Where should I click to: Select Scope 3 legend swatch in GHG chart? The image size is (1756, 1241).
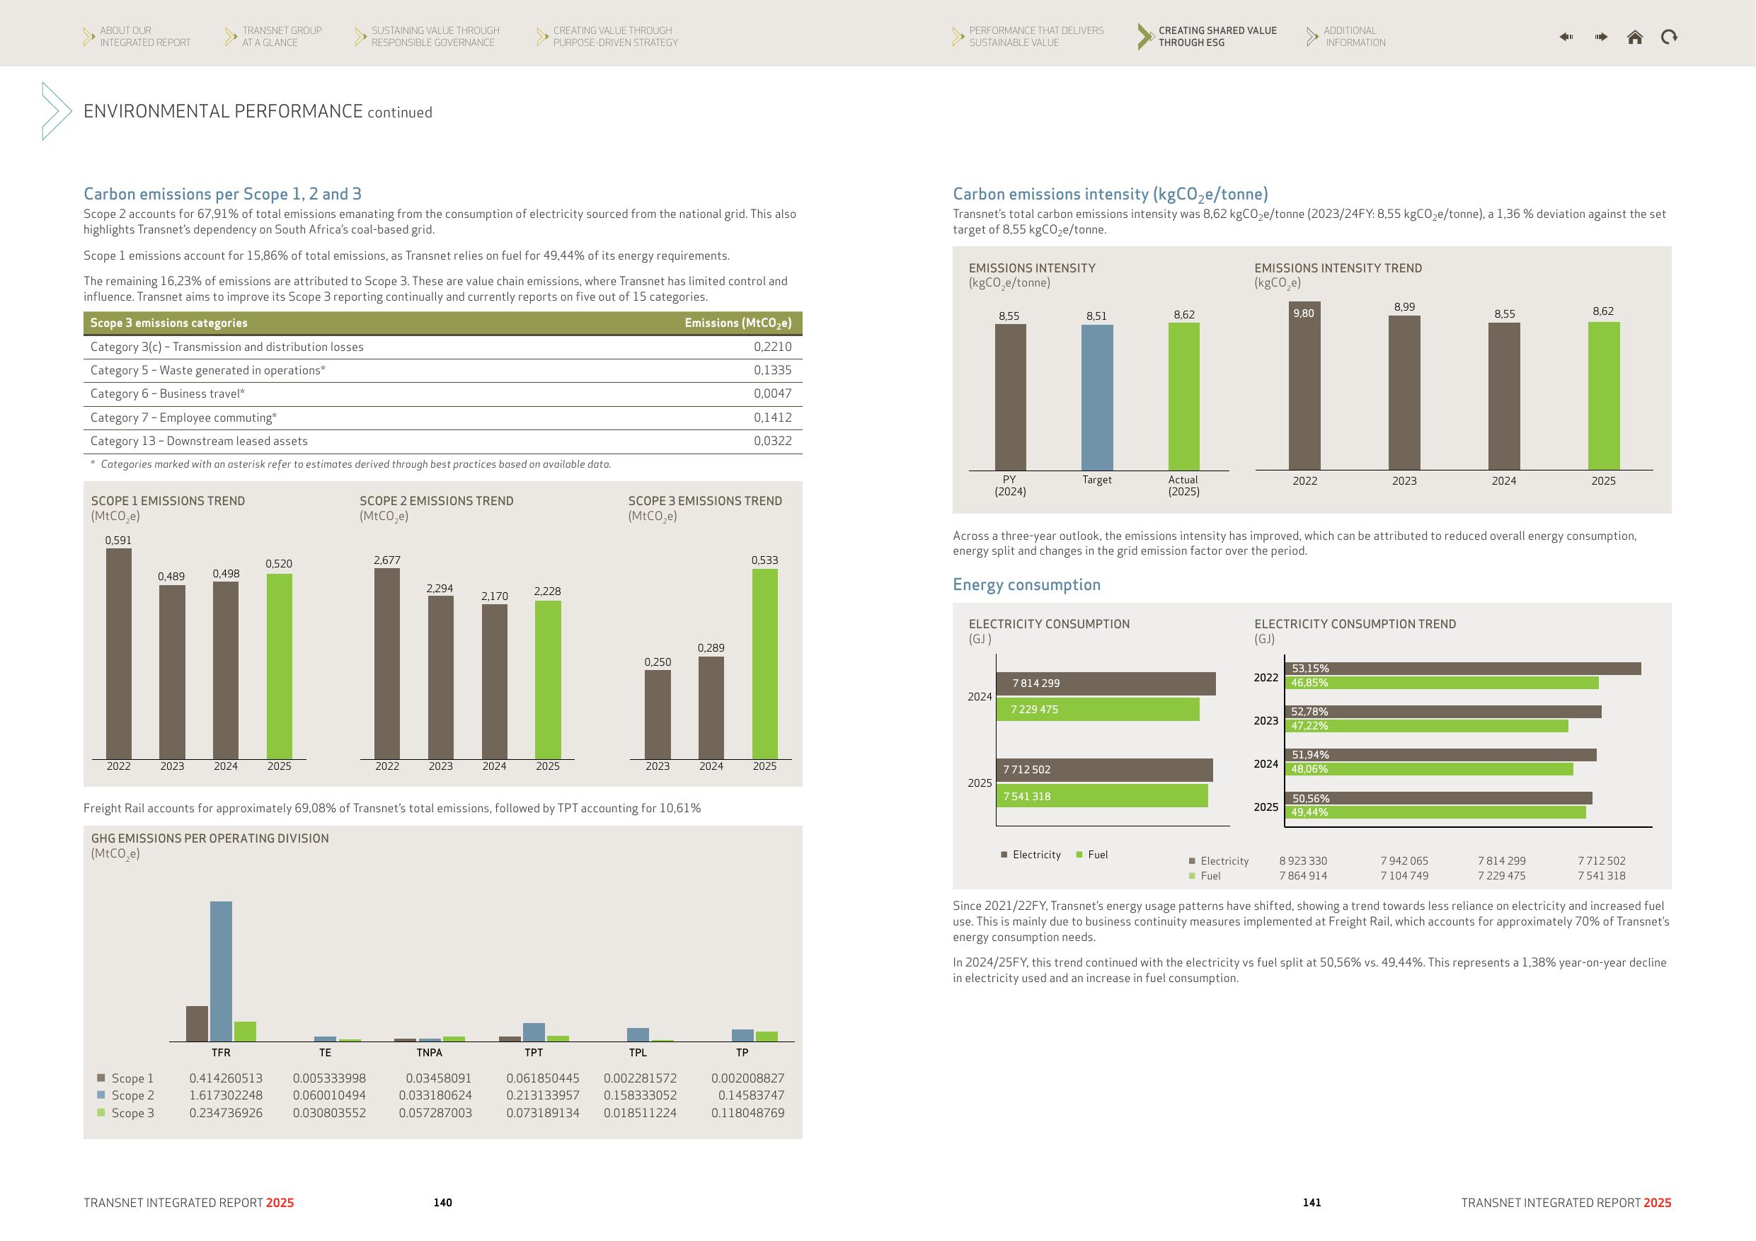click(x=101, y=1112)
